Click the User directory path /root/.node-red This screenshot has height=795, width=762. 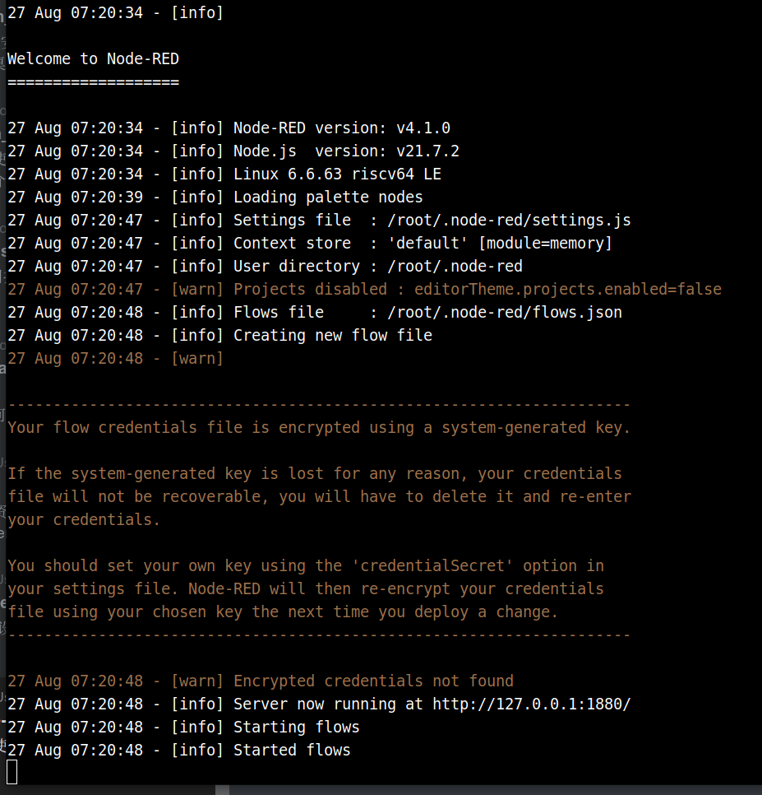coord(455,267)
